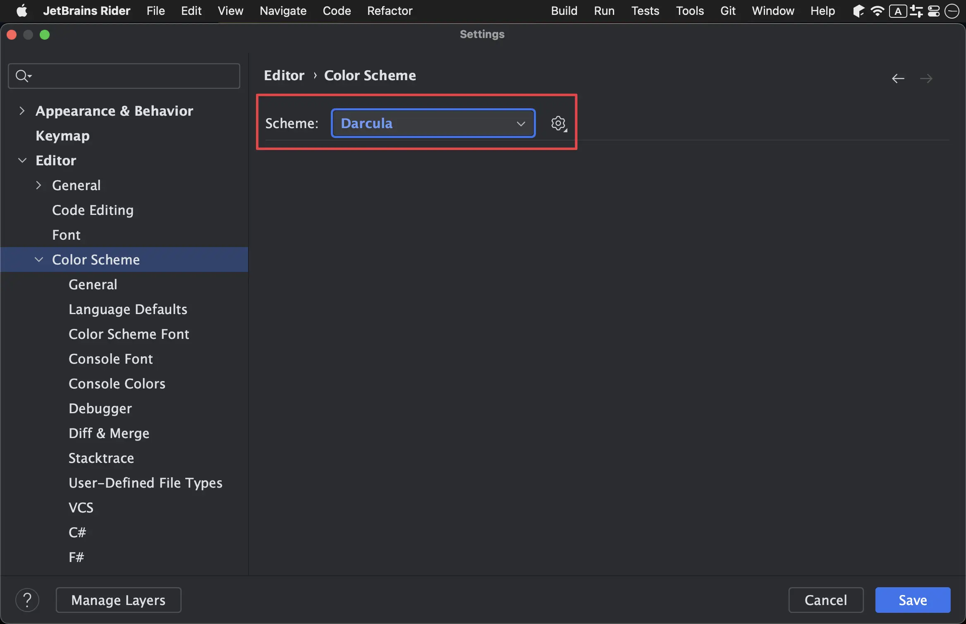Viewport: 966px width, 624px height.
Task: Navigate to Debugger color settings
Action: [x=100, y=407]
